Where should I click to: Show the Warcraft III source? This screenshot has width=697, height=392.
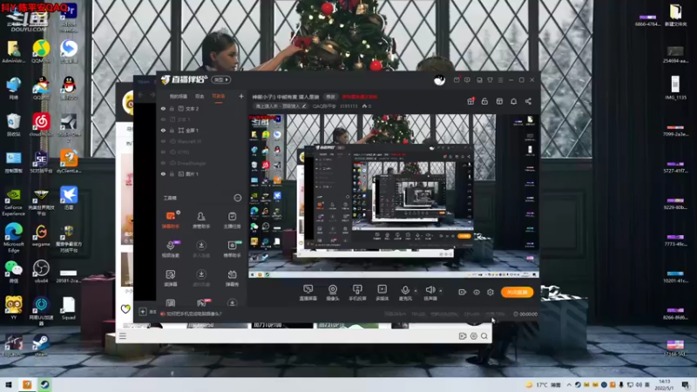(x=163, y=141)
